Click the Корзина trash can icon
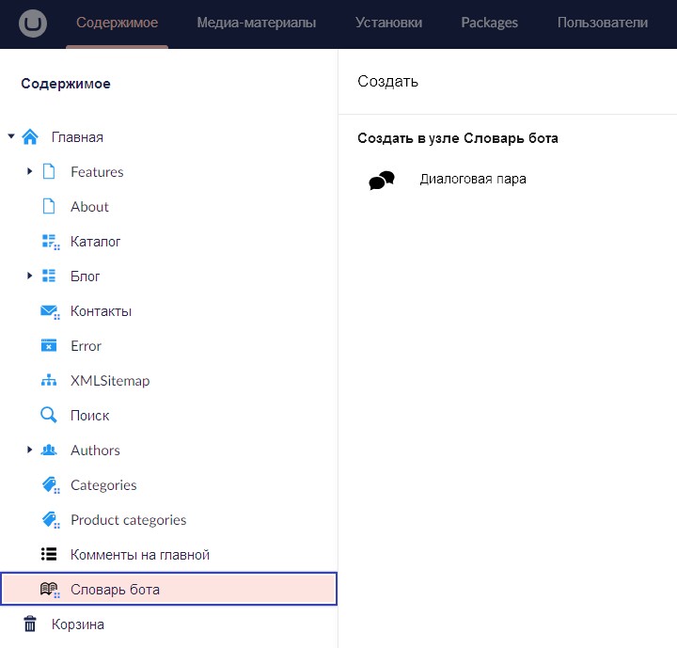Image resolution: width=677 pixels, height=648 pixels. pos(30,624)
